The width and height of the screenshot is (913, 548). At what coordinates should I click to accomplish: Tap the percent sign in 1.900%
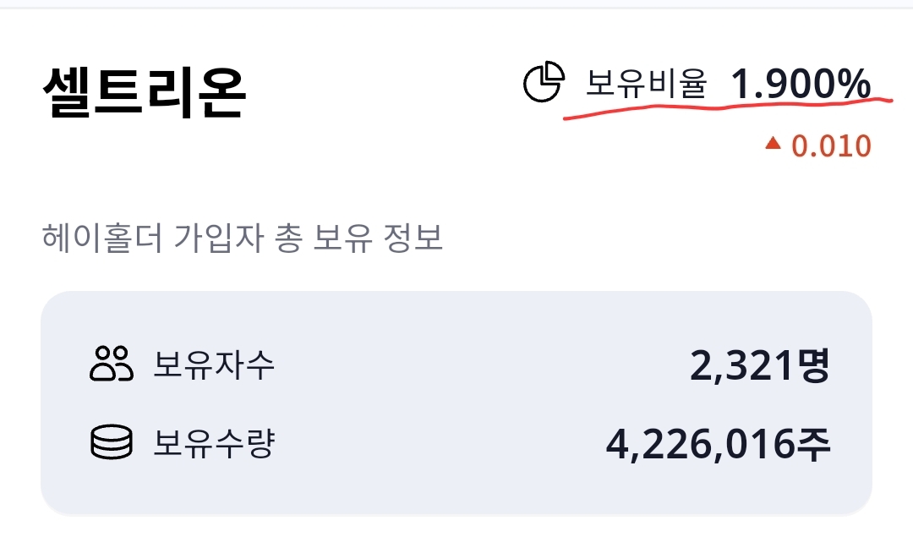855,83
